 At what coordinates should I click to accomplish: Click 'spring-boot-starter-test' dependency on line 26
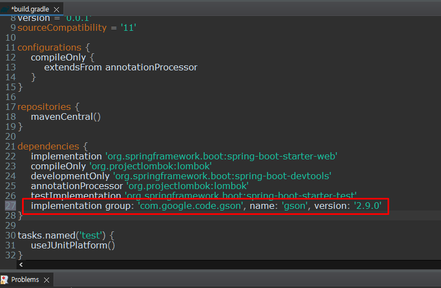click(241, 196)
